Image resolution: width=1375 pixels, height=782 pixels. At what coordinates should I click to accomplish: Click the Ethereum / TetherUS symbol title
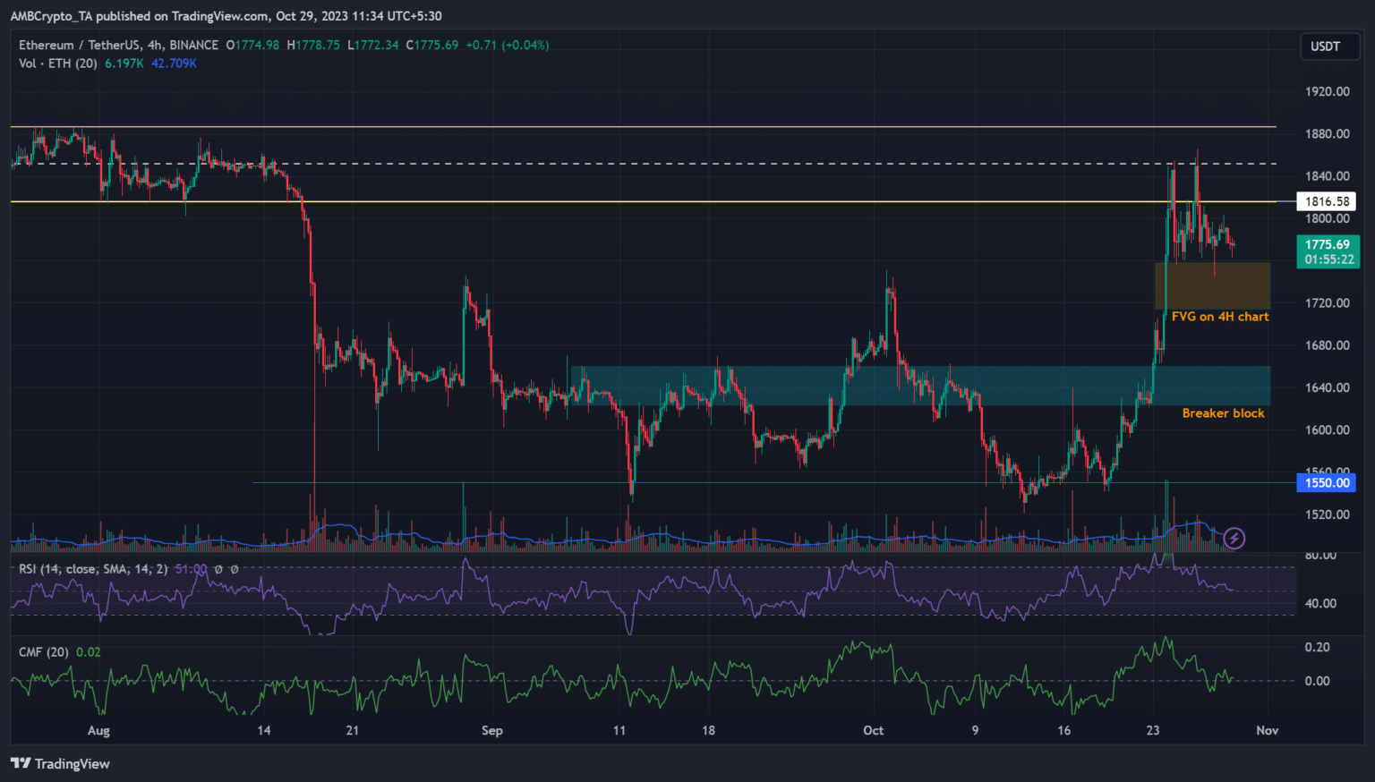(x=118, y=45)
